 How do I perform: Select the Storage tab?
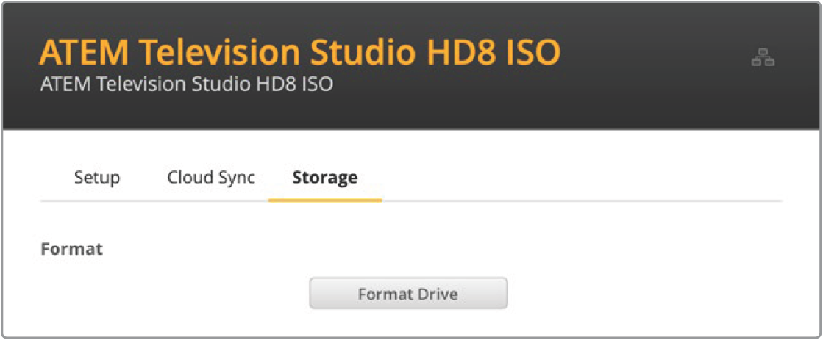pos(324,178)
